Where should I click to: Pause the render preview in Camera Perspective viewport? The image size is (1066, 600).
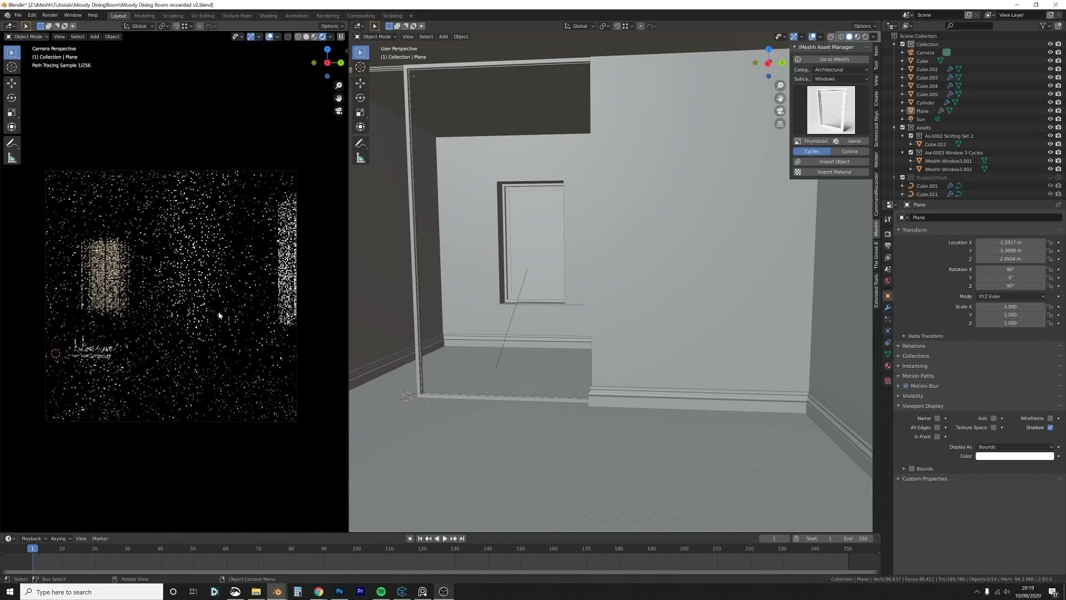(x=341, y=37)
